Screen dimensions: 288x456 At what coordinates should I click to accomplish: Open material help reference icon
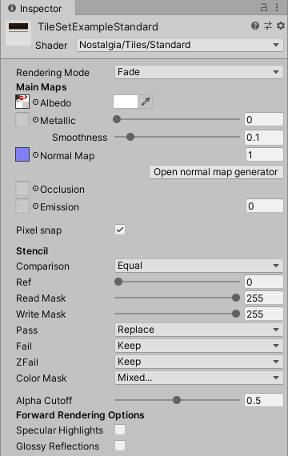(255, 26)
